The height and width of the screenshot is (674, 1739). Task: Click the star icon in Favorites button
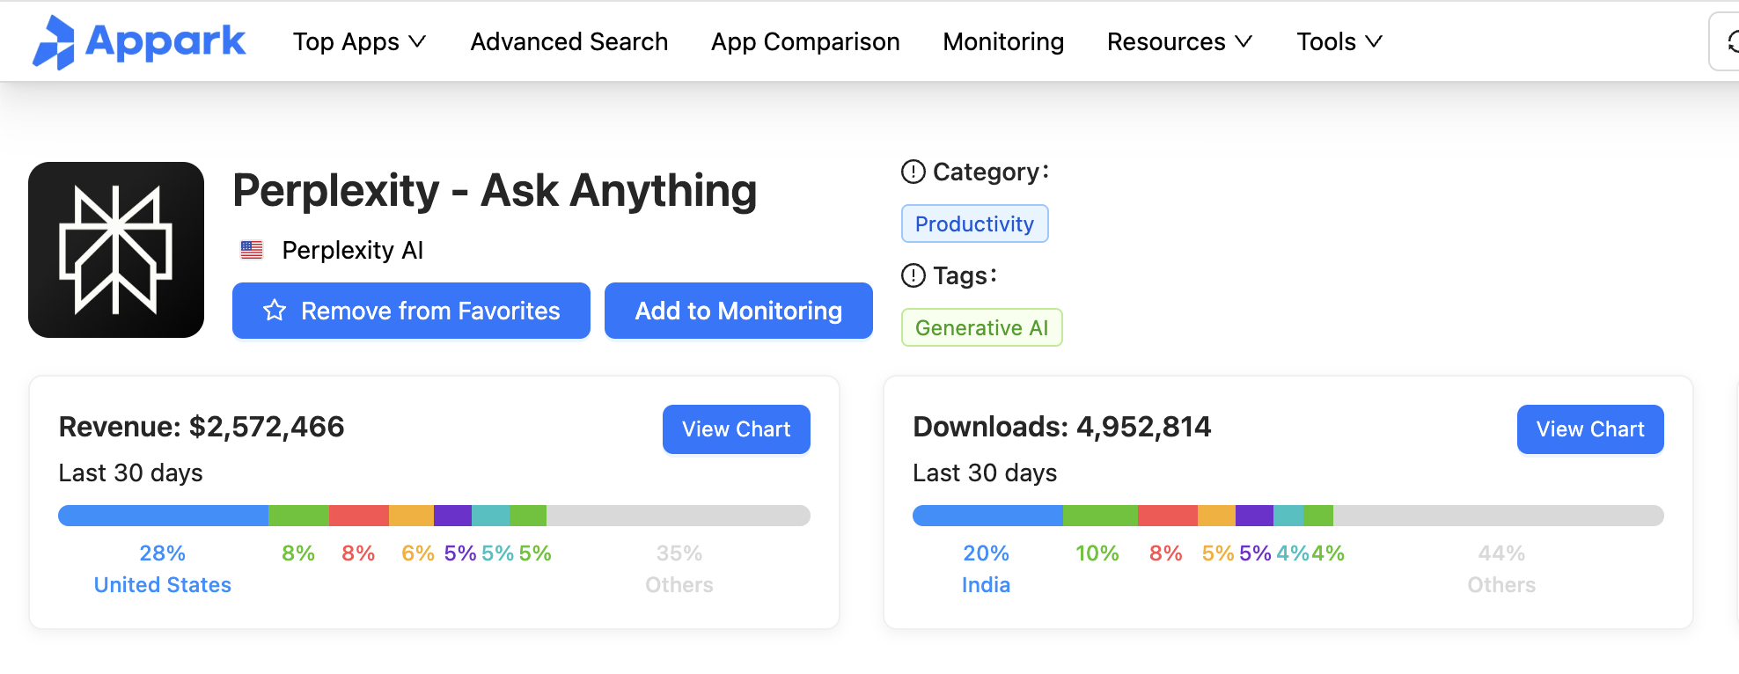(x=275, y=311)
